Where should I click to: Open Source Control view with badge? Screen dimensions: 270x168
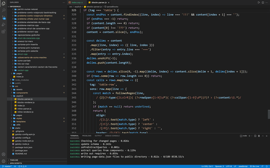(x=4, y=17)
